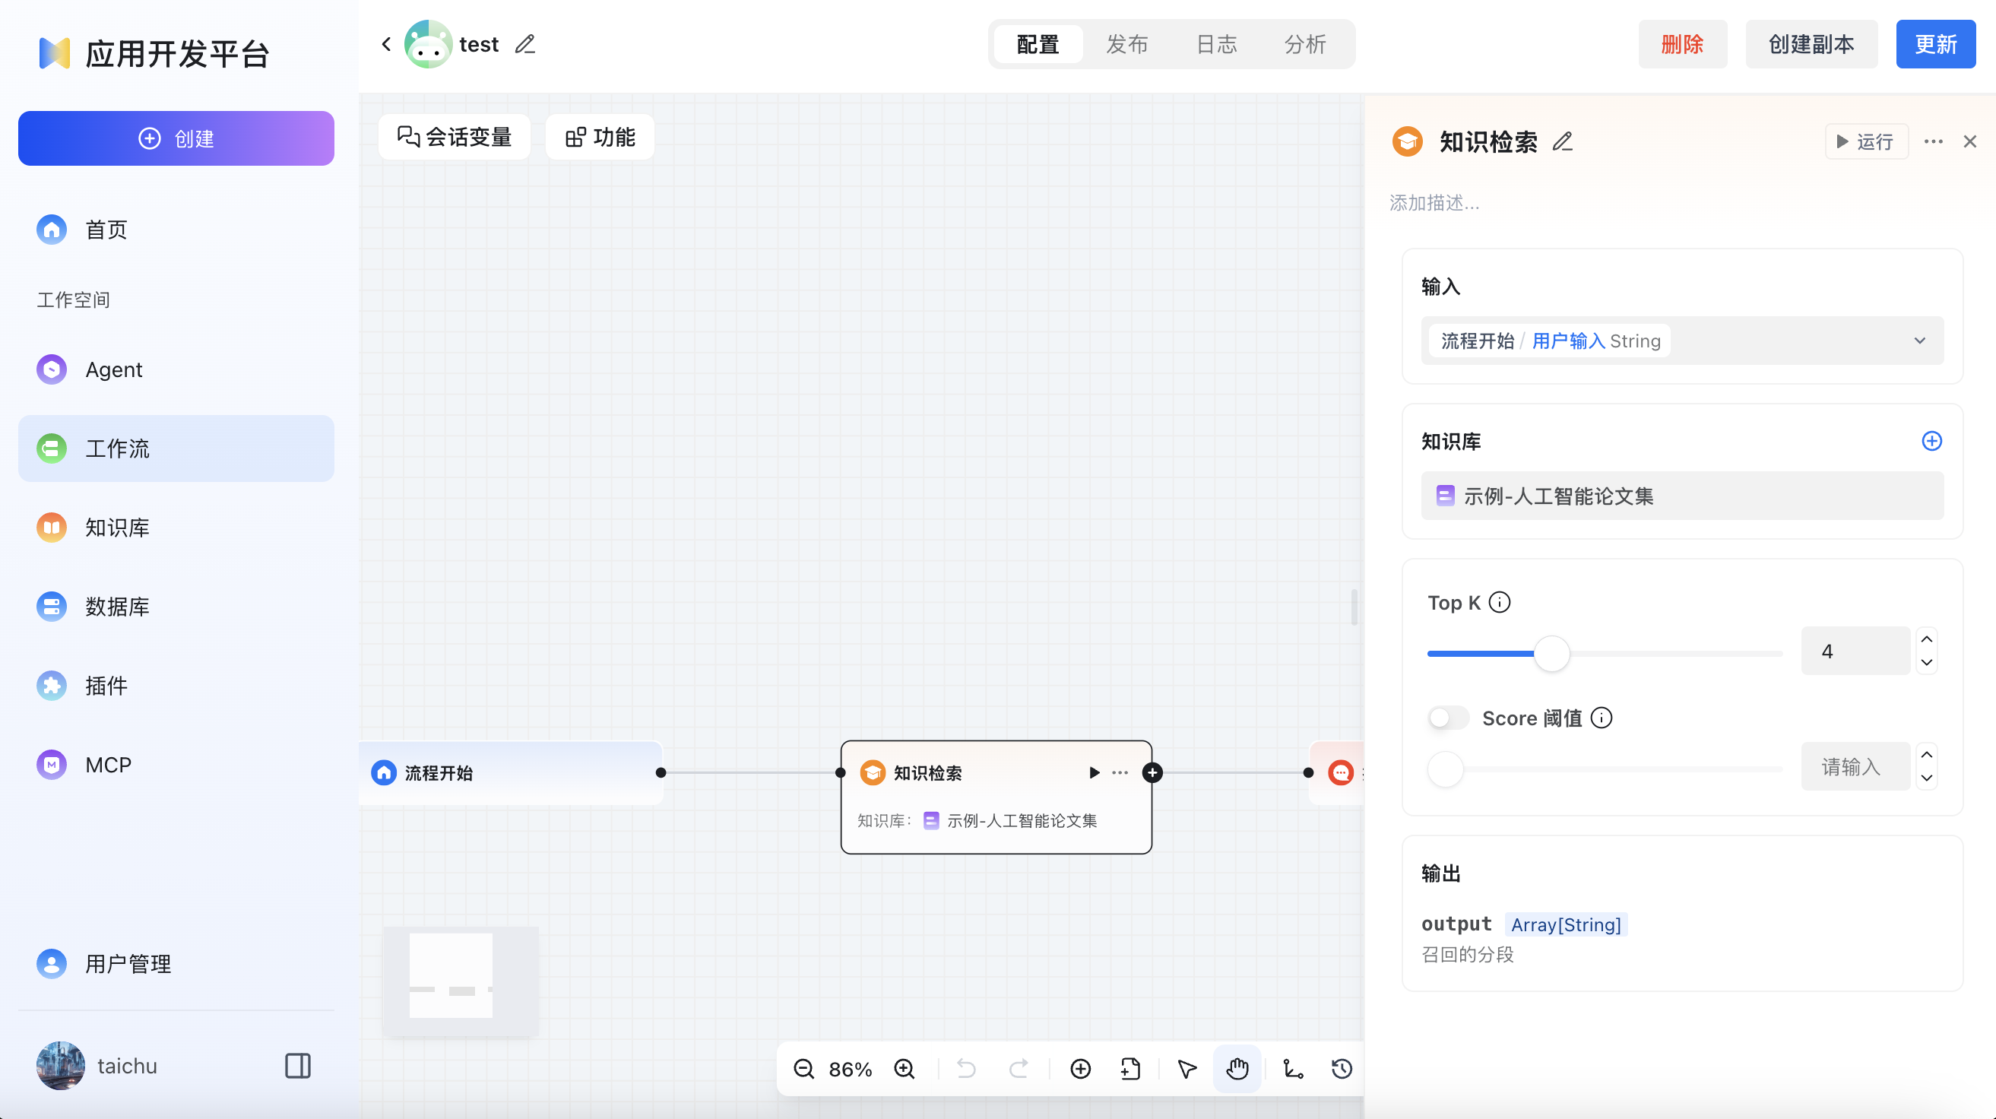Screen dimensions: 1996x1119
Task: Click the 更新 button
Action: (x=1935, y=44)
